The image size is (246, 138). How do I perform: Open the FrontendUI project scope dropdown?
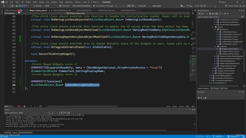coord(35,13)
